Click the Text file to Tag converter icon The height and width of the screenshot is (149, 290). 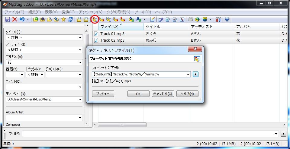pyautogui.click(x=116, y=19)
